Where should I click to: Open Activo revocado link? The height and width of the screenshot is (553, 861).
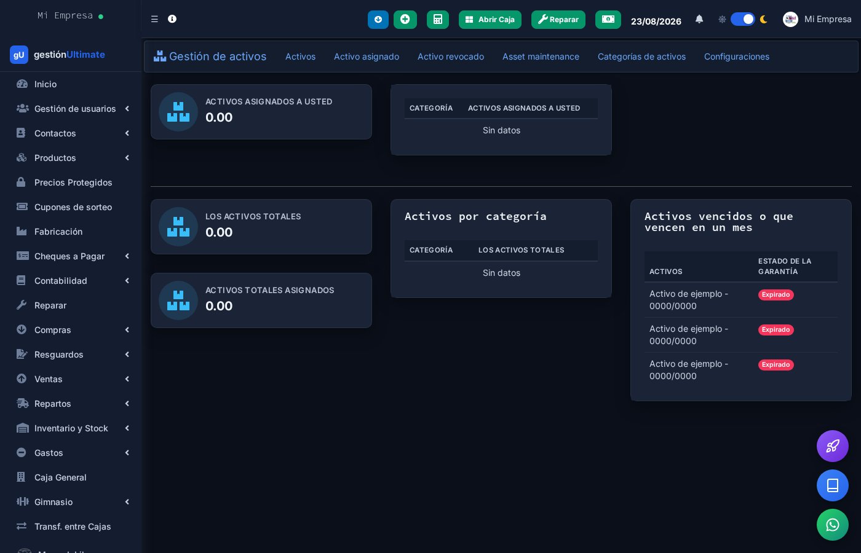[x=451, y=57]
